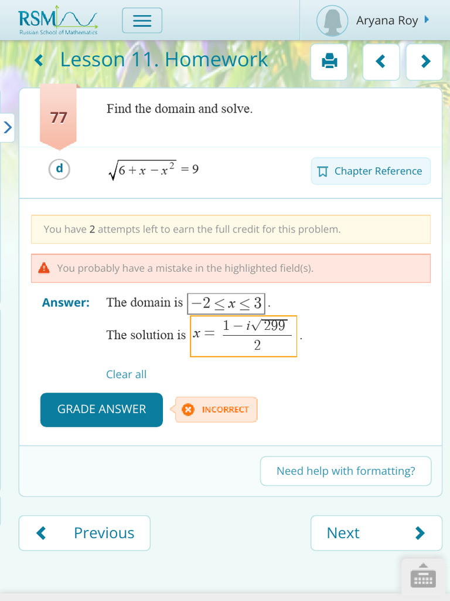Click Clear all link
This screenshot has width=450, height=601.
(x=126, y=374)
